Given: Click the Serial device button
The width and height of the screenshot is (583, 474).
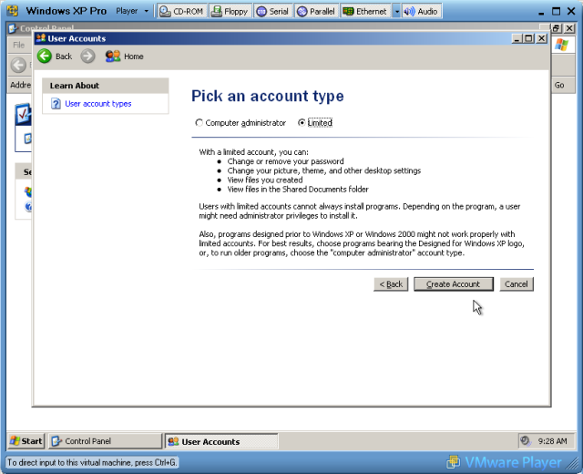Looking at the screenshot, I should coord(273,11).
